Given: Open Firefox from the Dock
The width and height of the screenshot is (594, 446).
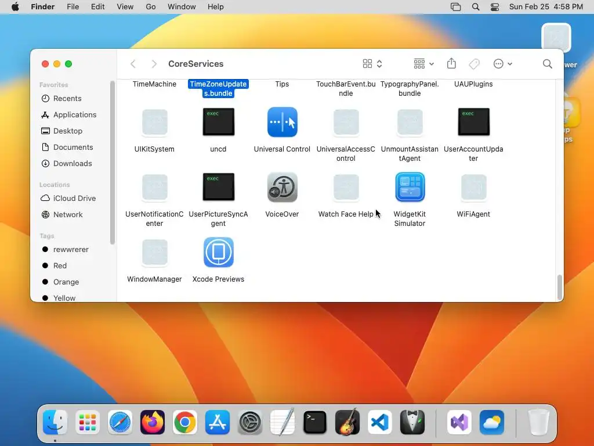Looking at the screenshot, I should click(x=153, y=422).
